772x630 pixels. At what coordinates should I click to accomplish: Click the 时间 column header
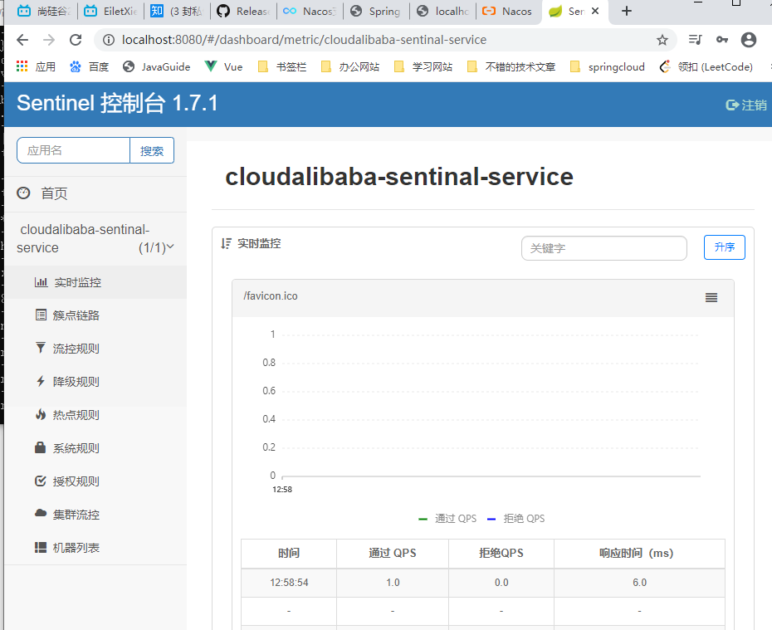pyautogui.click(x=289, y=553)
